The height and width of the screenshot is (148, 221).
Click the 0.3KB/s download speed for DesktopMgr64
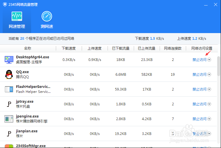coord(69,60)
